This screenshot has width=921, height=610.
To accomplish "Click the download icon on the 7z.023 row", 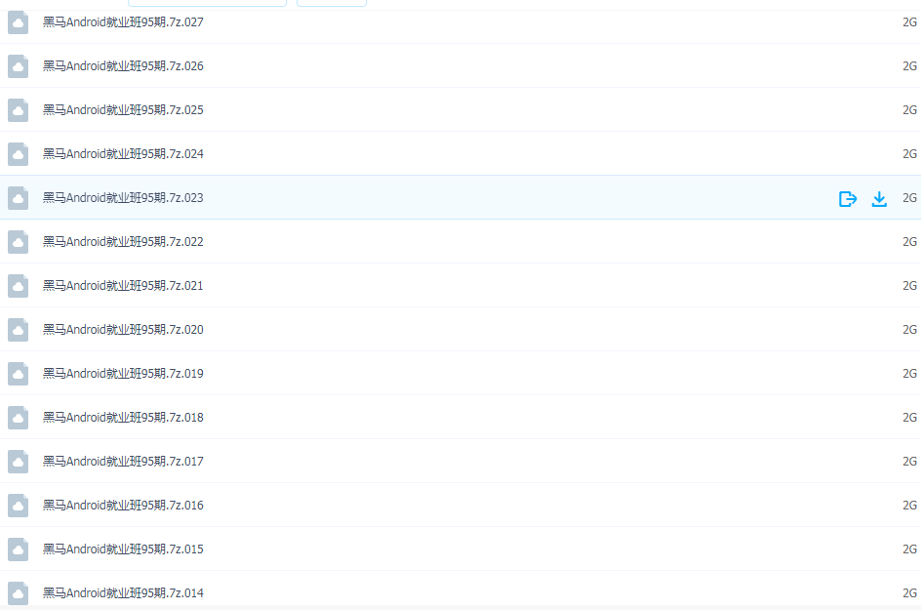I will tap(879, 199).
